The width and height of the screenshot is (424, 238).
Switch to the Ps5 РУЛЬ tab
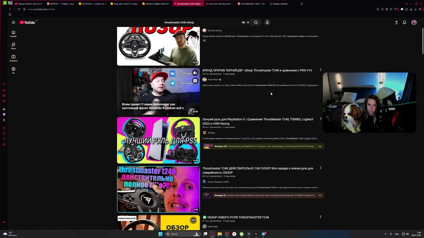coord(92,4)
